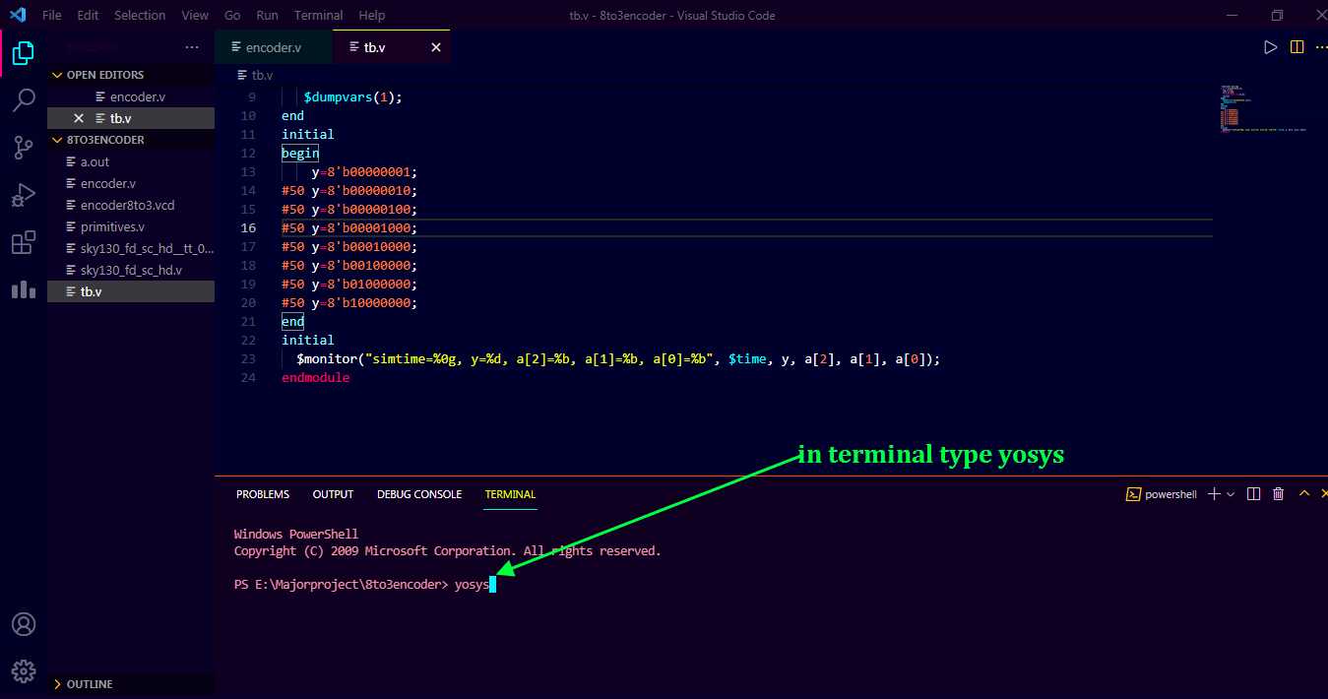
Task: Open the Run menu
Action: [x=267, y=15]
